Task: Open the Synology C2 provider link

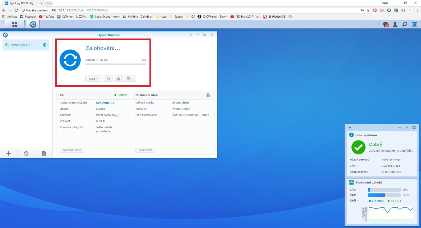Action: click(x=105, y=103)
